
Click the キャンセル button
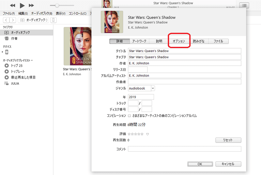click(x=228, y=164)
